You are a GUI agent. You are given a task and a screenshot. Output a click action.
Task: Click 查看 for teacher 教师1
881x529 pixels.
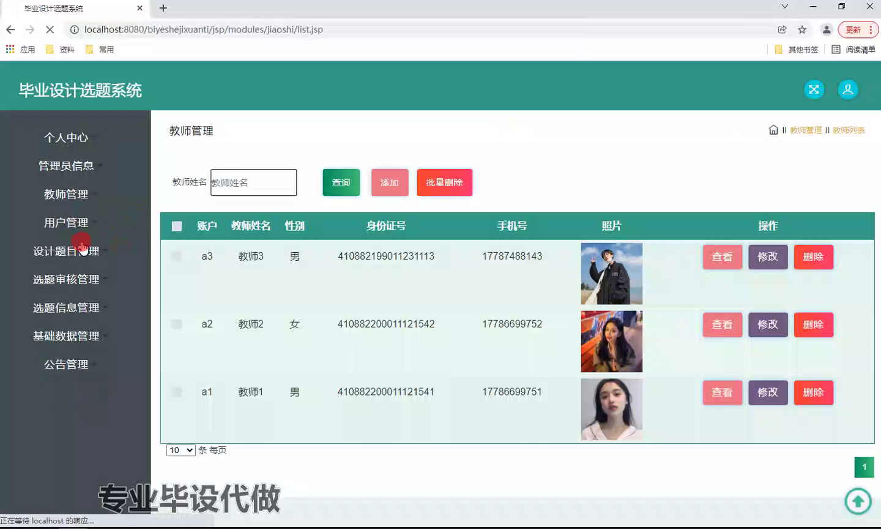coord(723,392)
